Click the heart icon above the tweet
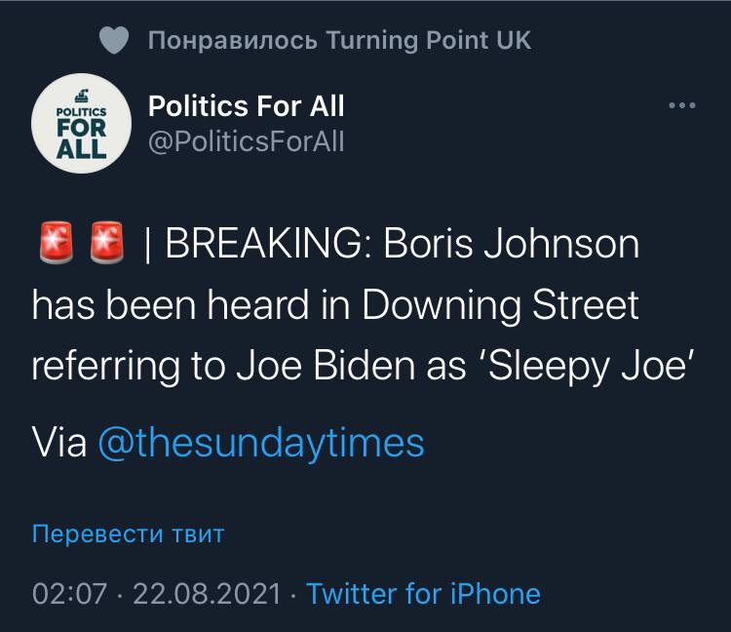The image size is (731, 632). click(x=115, y=41)
